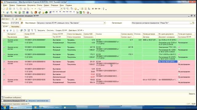Open the 'Файл' menu

point(5,5)
